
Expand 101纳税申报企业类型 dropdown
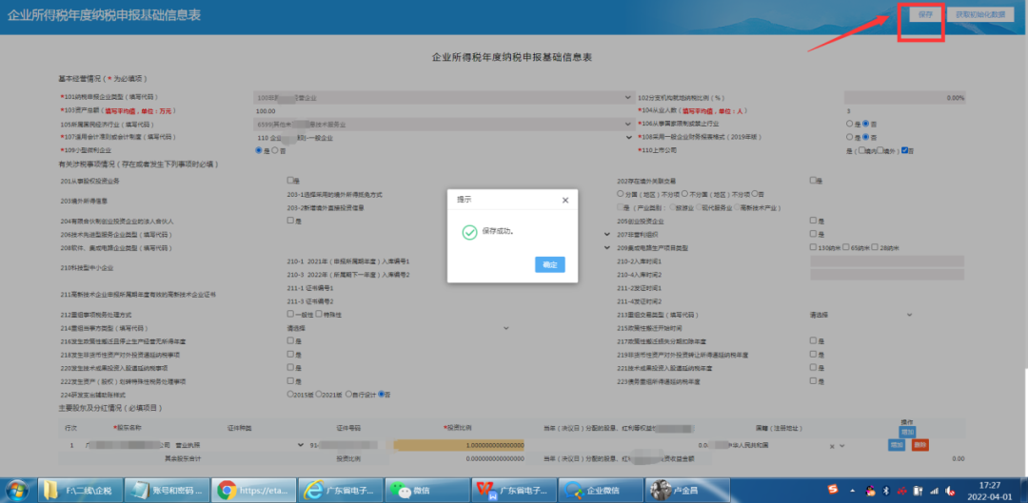point(444,98)
